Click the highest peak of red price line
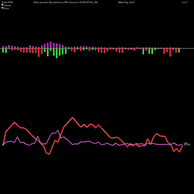The image size is (194, 194). coord(73,118)
